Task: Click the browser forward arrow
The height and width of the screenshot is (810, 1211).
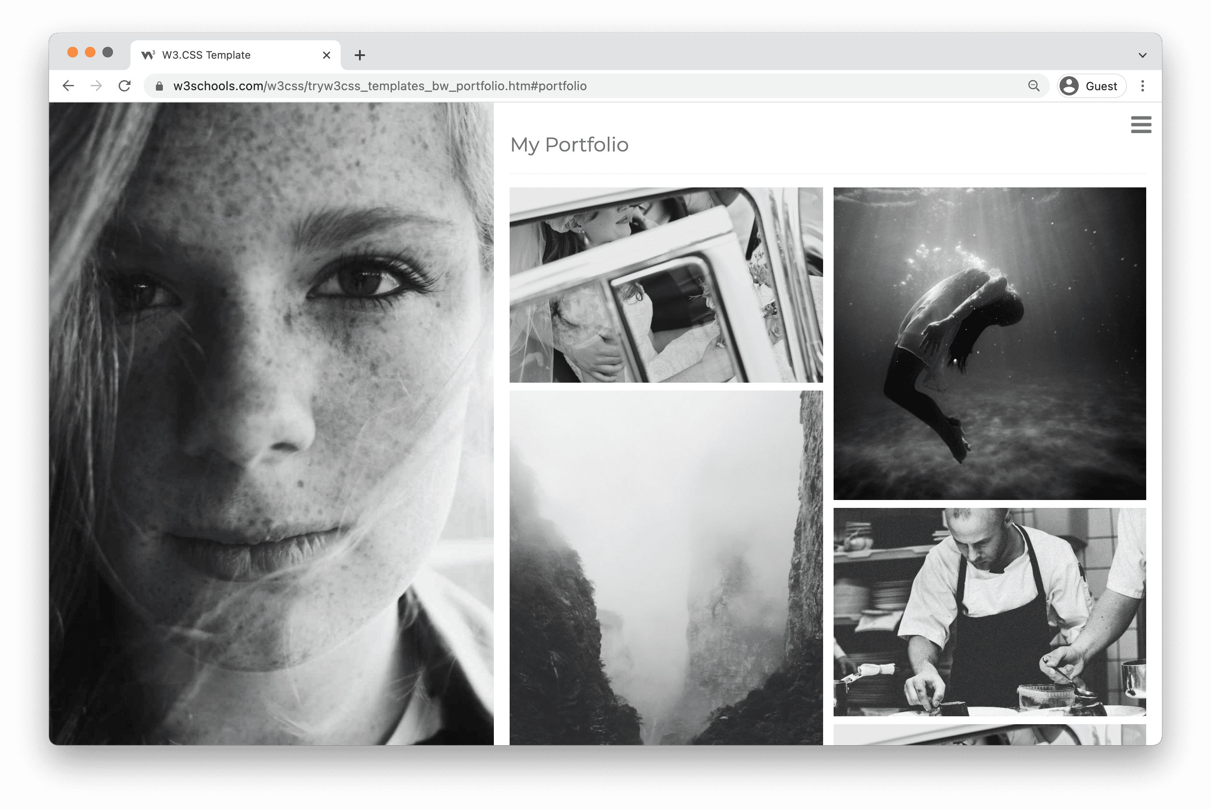Action: tap(96, 86)
